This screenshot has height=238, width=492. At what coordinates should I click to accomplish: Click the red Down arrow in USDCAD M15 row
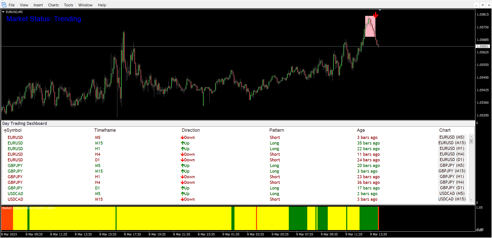(182, 199)
